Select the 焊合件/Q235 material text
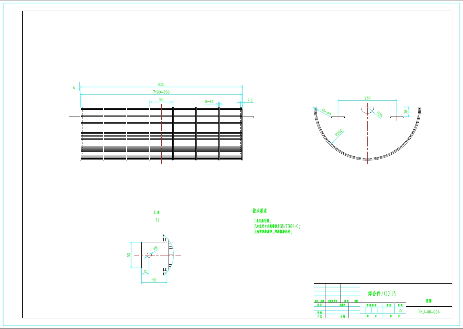Image resolution: width=463 pixels, height=329 pixels. point(382,294)
